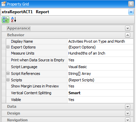The width and height of the screenshot is (136, 122).
Task: Click the Property Grid title icon
Action: point(3,4)
